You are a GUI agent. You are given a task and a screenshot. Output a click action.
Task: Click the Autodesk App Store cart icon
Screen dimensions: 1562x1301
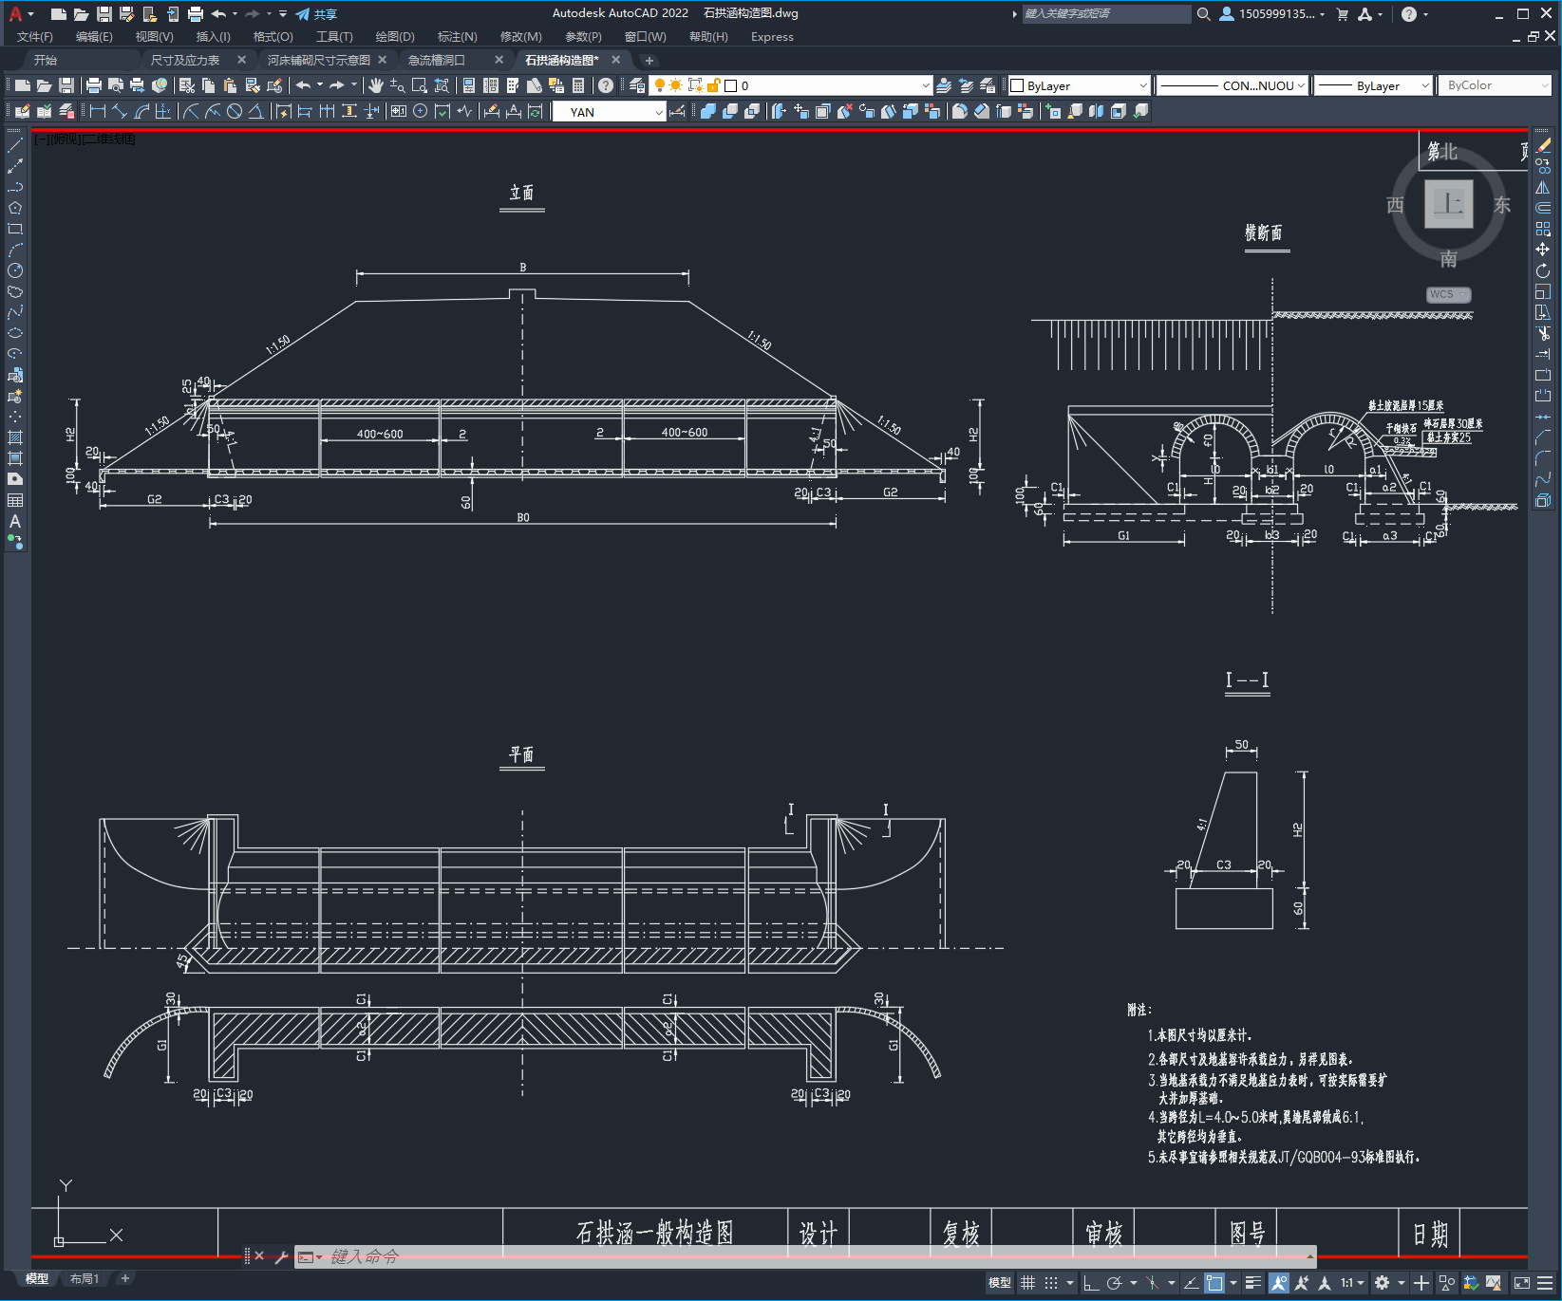pyautogui.click(x=1343, y=14)
